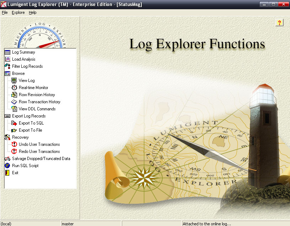290x226 pixels.
Task: Select the Recovery tree node
Action: 20,137
